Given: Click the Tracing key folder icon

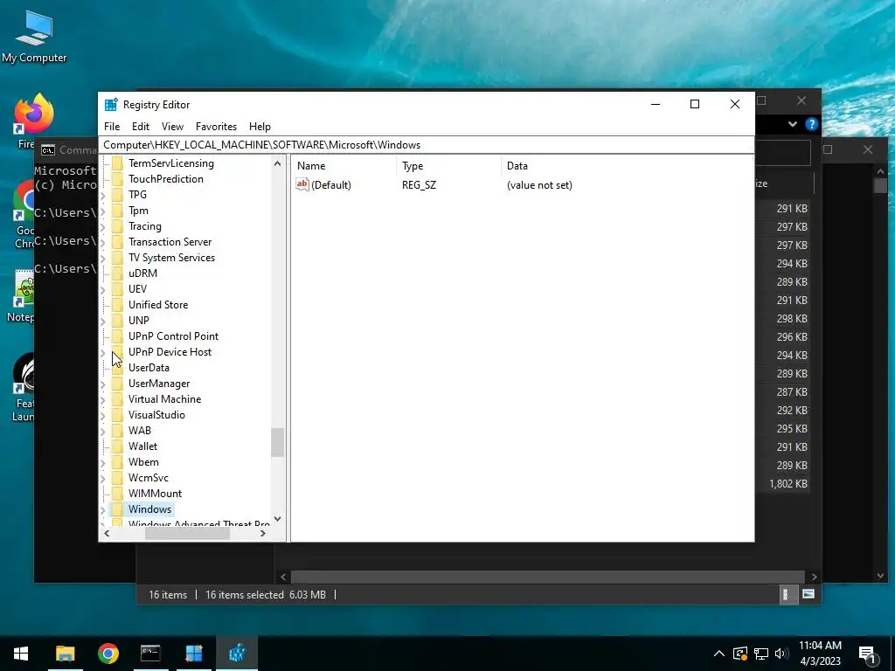Looking at the screenshot, I should [117, 226].
